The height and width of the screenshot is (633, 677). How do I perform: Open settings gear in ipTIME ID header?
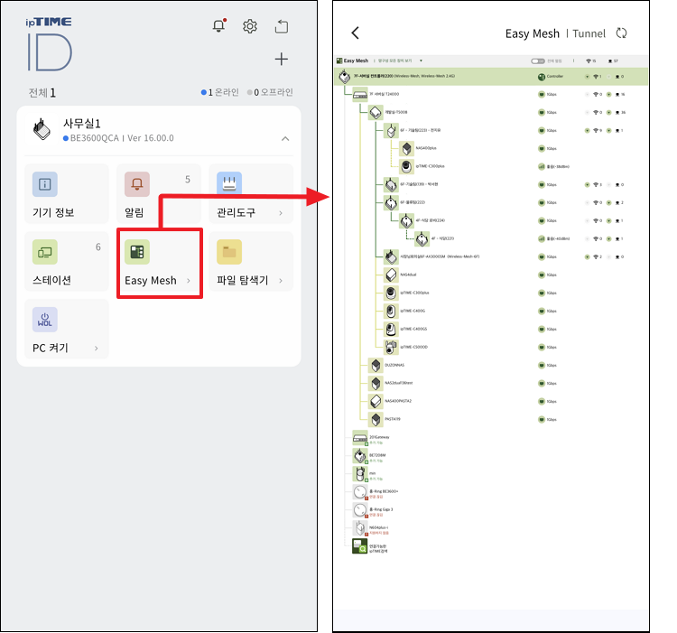249,26
